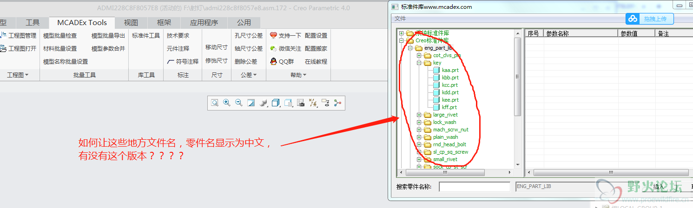Click the 参数名称 column header
The height and width of the screenshot is (208, 693).
(x=581, y=33)
